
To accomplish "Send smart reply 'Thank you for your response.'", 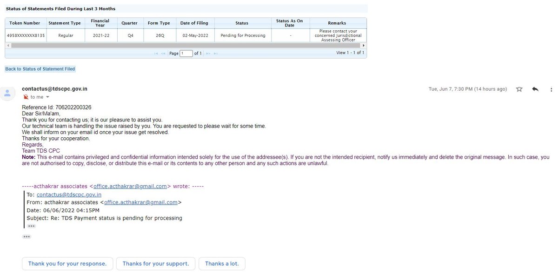I will pyautogui.click(x=67, y=263).
